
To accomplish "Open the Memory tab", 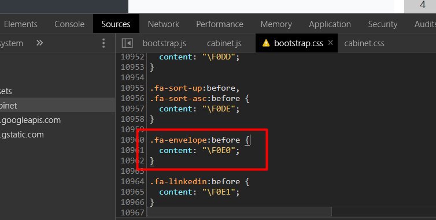I will (276, 24).
